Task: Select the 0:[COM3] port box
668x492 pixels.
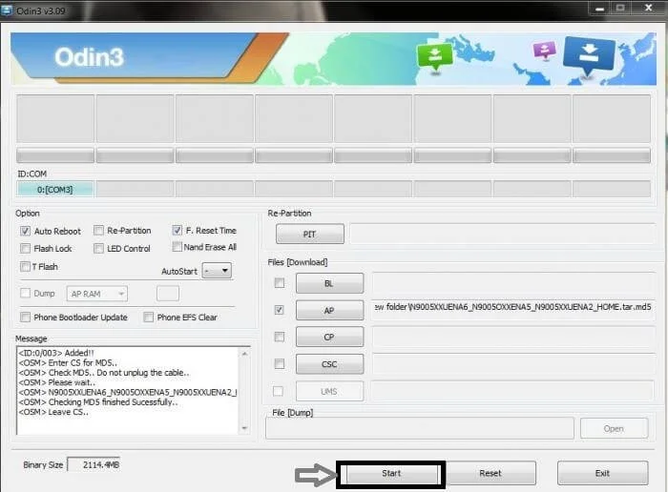Action: pyautogui.click(x=54, y=190)
